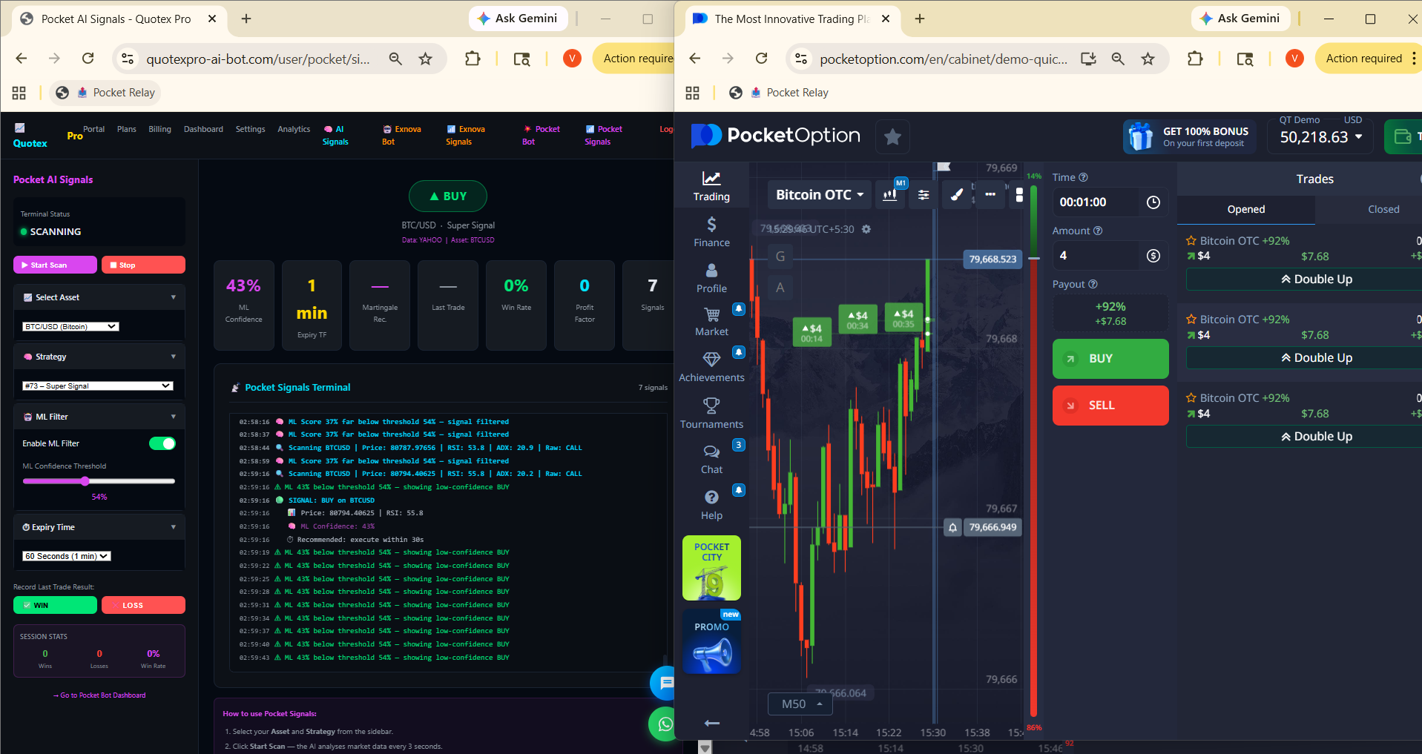Open the 50,218.63 demo balance dropdown
The width and height of the screenshot is (1422, 754).
(x=1321, y=137)
